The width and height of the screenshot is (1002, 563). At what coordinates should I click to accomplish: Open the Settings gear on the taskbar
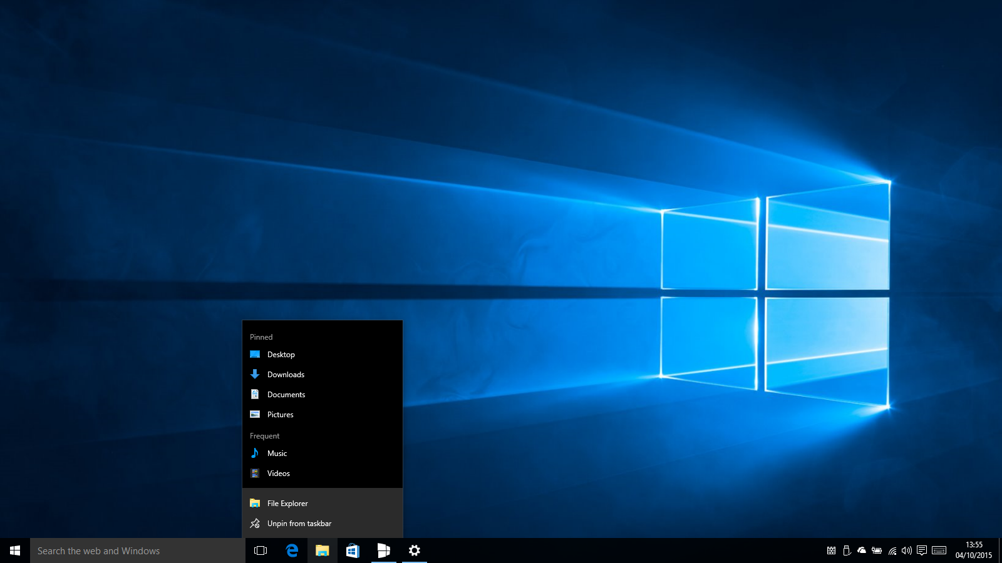click(414, 550)
